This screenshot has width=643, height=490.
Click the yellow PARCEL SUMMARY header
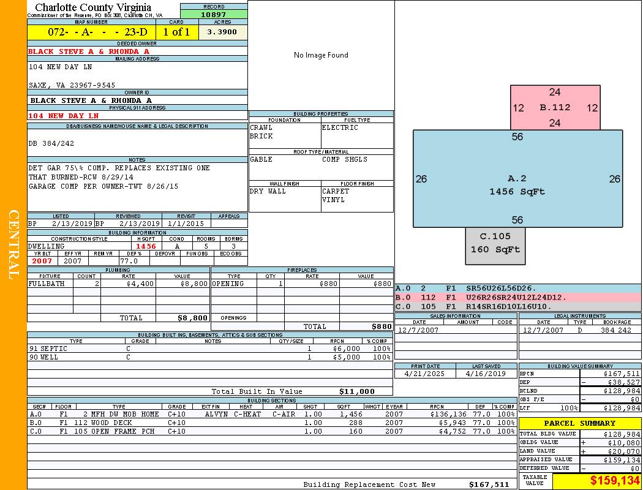click(x=580, y=423)
